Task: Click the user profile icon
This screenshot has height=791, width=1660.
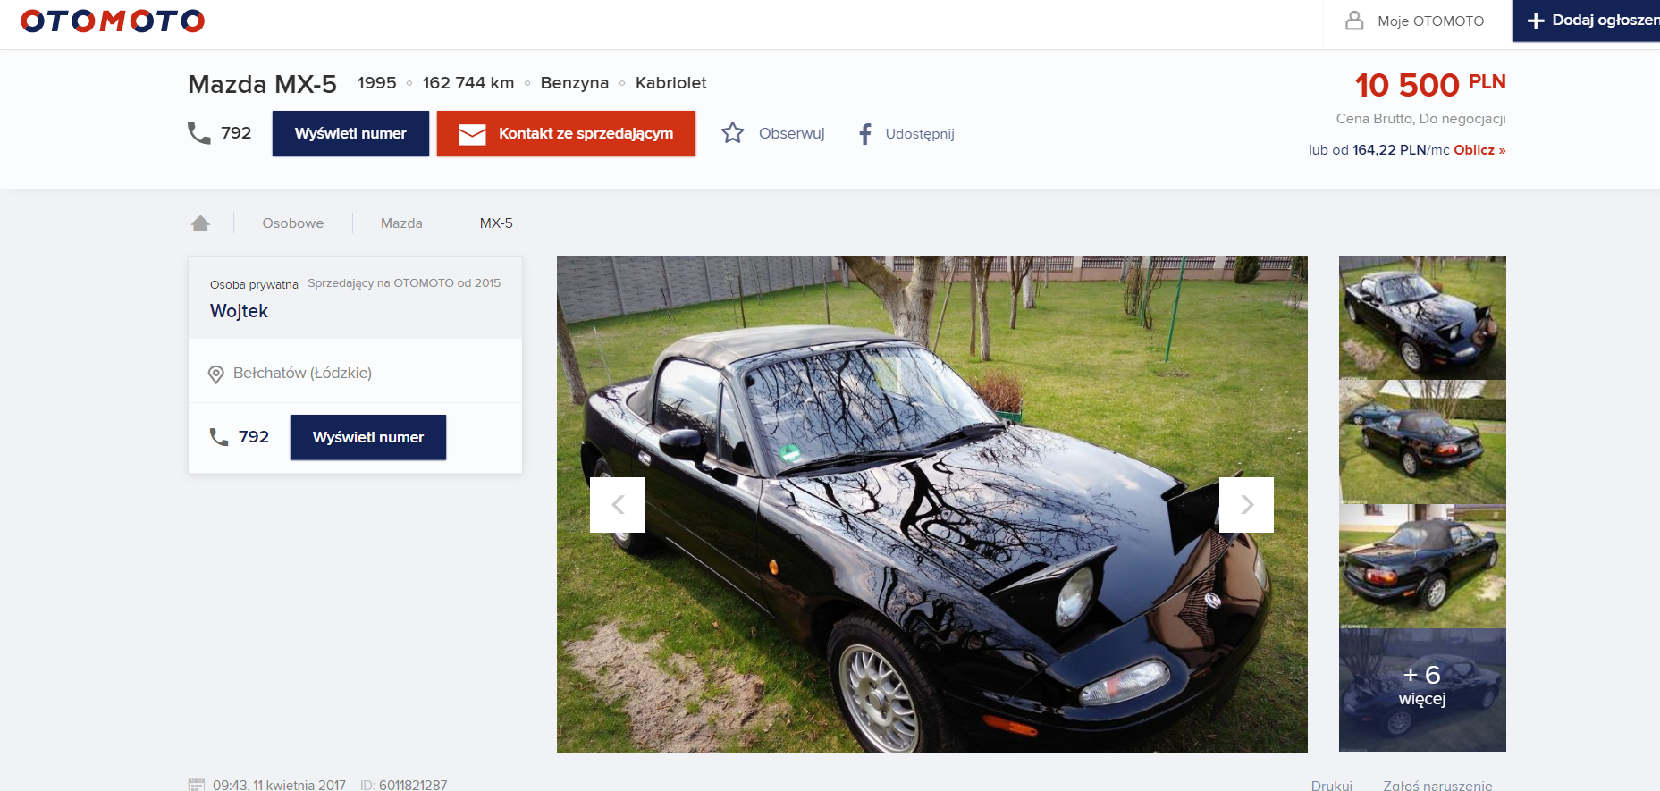Action: (1354, 21)
